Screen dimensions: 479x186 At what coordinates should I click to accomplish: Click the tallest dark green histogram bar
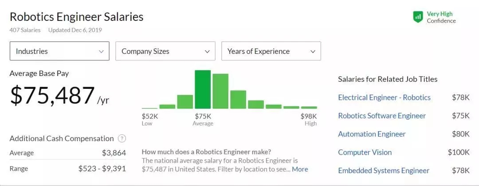[203, 89]
